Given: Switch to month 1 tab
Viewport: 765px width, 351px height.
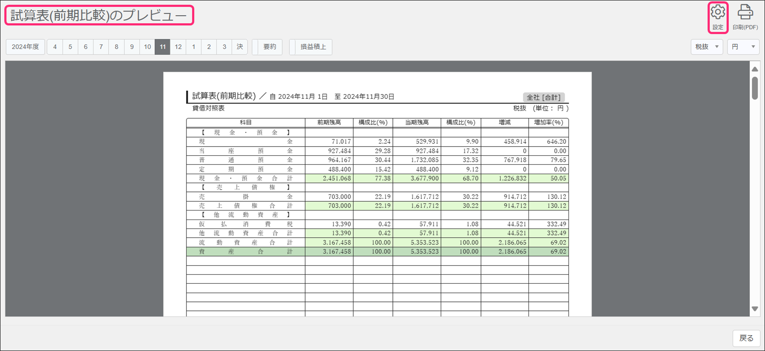Looking at the screenshot, I should tap(193, 47).
